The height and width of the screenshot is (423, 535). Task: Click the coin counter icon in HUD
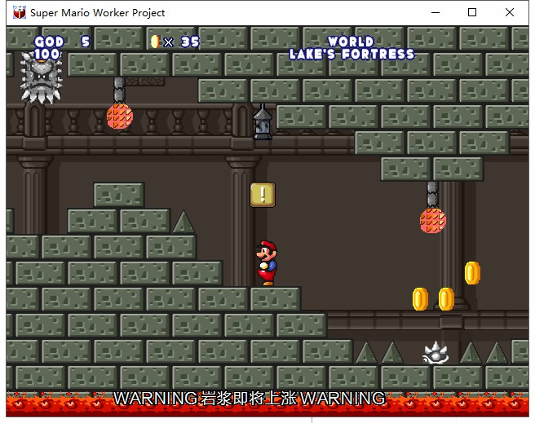click(x=155, y=42)
